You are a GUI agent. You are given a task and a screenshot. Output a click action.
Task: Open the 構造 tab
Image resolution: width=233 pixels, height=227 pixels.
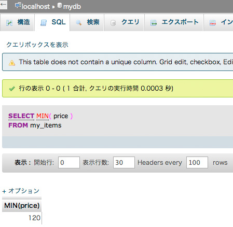(x=17, y=22)
